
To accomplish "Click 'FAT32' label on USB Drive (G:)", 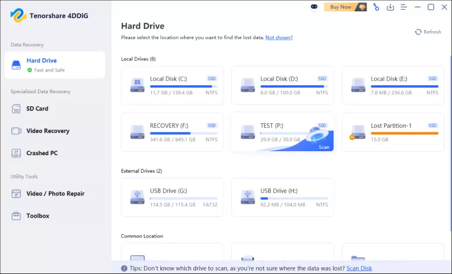I will tap(210, 205).
